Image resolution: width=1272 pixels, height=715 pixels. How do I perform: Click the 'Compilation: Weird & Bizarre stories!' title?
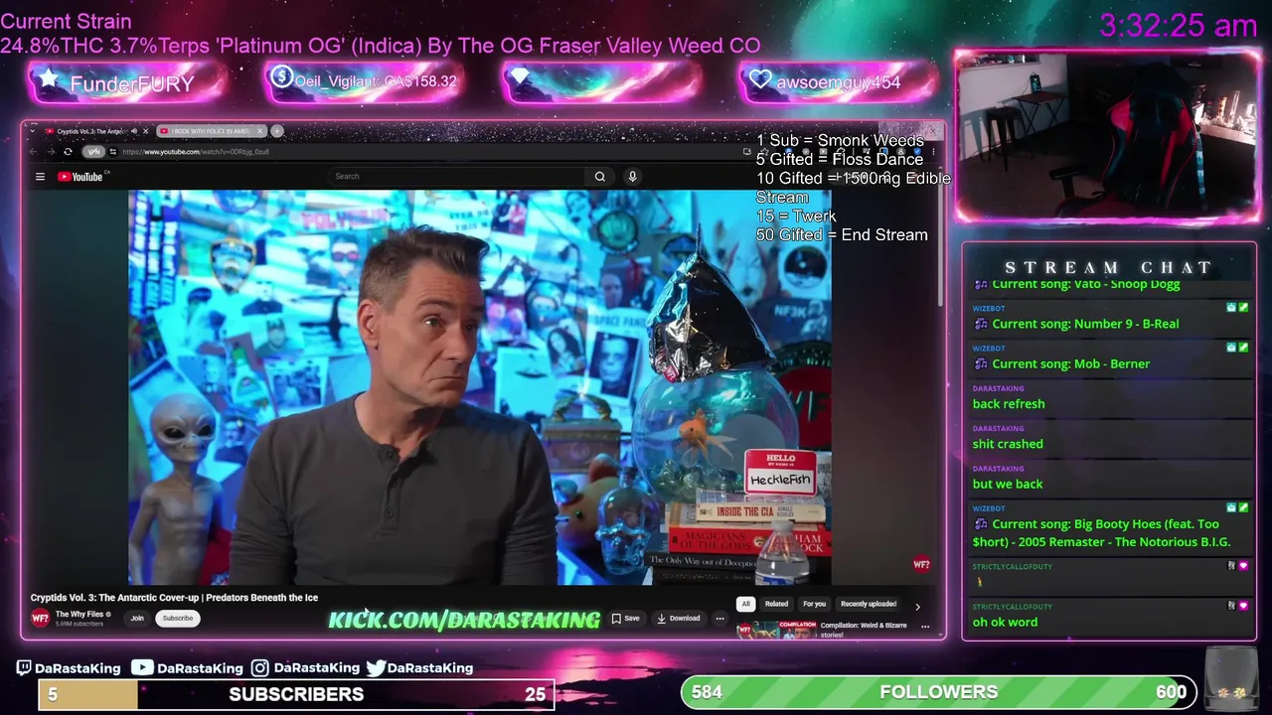pos(864,630)
